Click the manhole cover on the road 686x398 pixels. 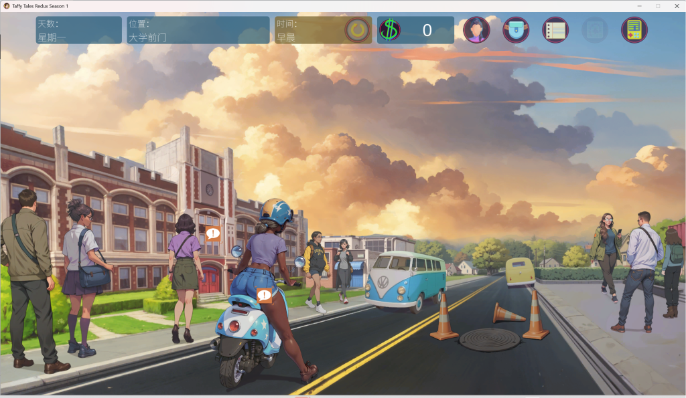489,339
